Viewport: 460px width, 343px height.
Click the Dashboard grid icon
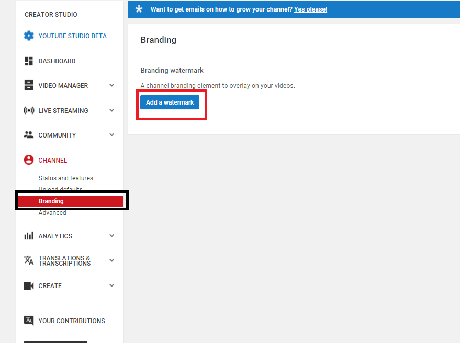pos(29,61)
